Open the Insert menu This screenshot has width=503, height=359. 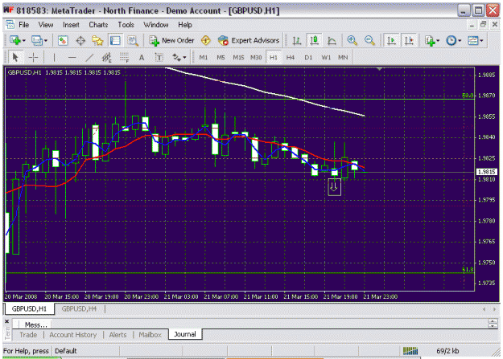coord(71,25)
